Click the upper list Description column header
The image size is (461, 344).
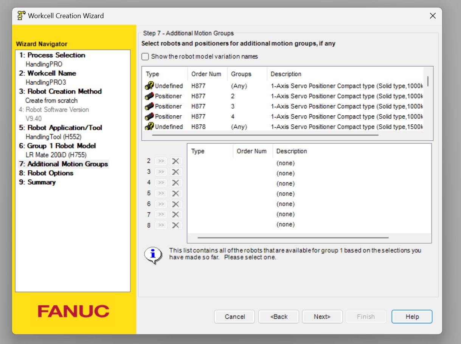(345, 74)
